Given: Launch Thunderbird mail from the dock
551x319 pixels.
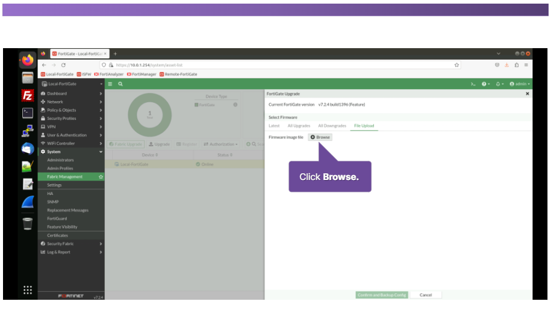Looking at the screenshot, I should pos(28,149).
